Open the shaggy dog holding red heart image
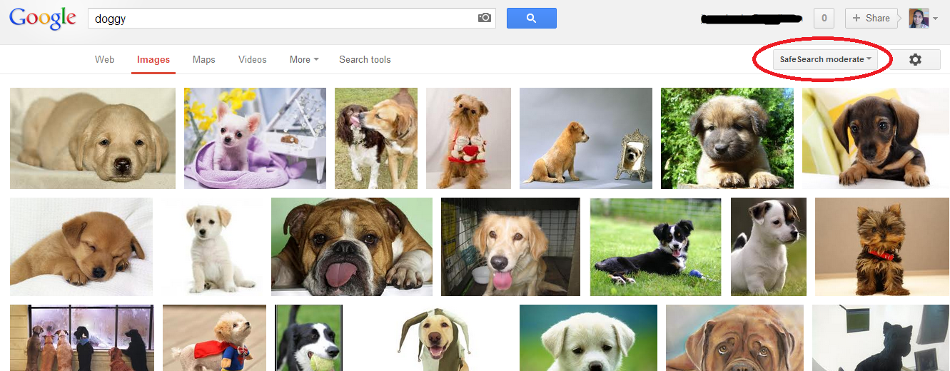950x371 pixels. [x=468, y=138]
